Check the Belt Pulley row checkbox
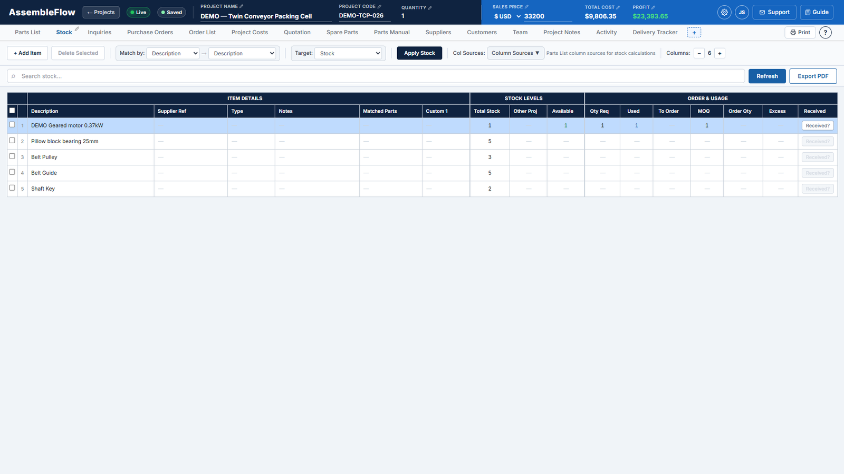The image size is (844, 474). [x=12, y=156]
